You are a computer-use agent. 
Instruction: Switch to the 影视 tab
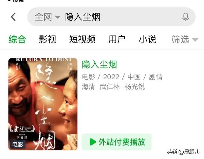click(x=47, y=39)
